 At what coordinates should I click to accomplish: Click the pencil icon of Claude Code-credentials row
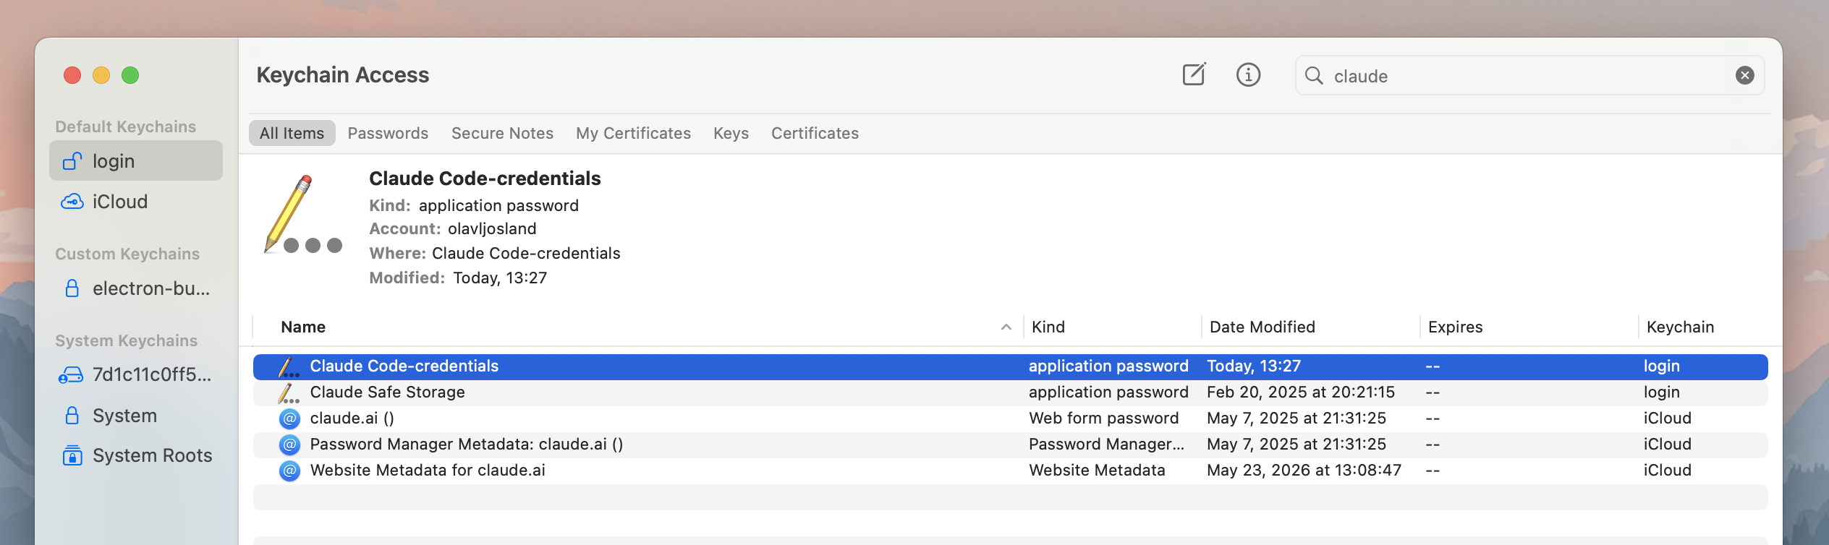click(x=289, y=367)
